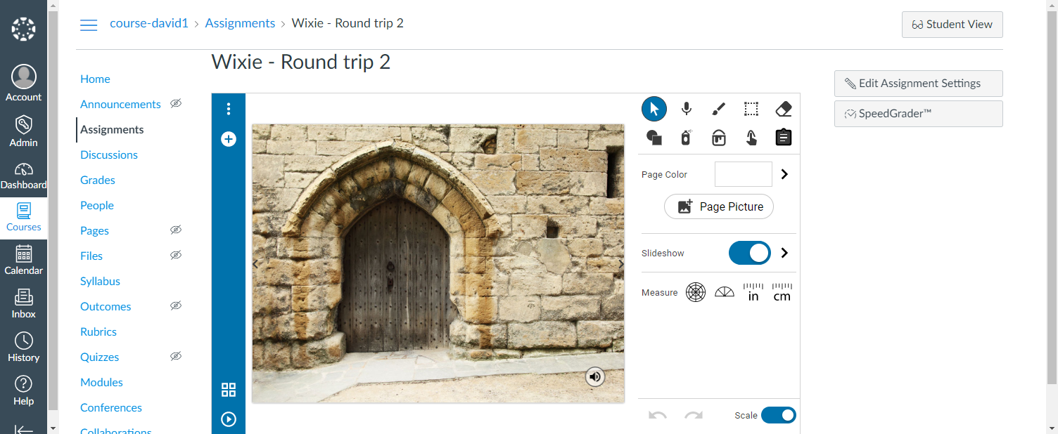Toggle visibility eye next to Announcements
This screenshot has width=1058, height=434.
click(x=176, y=104)
